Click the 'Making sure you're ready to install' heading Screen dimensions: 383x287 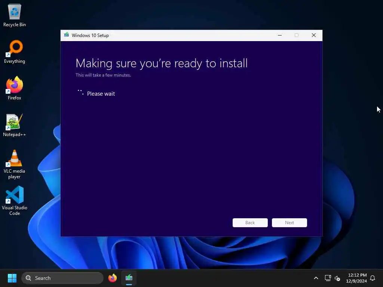pyautogui.click(x=162, y=64)
